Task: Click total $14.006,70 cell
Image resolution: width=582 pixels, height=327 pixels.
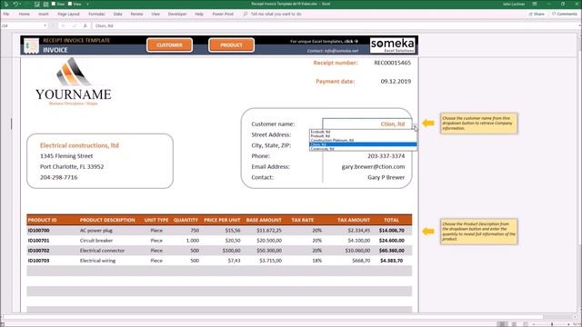Action: tap(392, 230)
